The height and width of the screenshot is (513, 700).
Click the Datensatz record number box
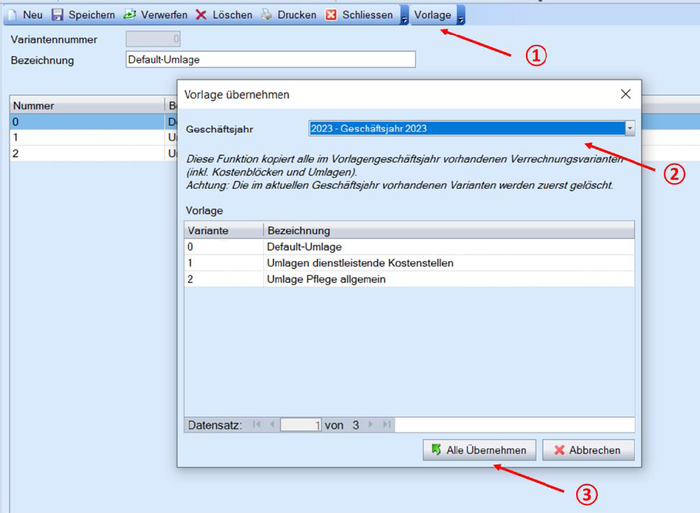coord(301,425)
